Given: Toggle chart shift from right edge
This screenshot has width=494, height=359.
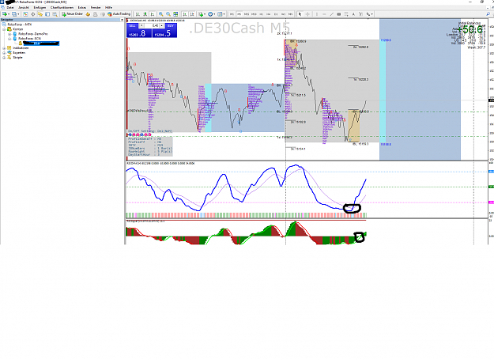Looking at the screenshot, I should pyautogui.click(x=192, y=14).
